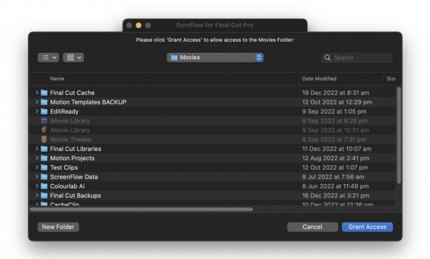Click the Motion Projects folder icon
This screenshot has height=259, width=430.
tap(44, 158)
